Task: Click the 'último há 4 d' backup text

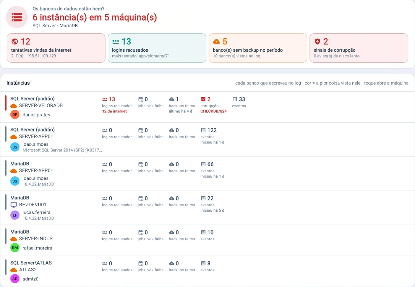Action: 180,111
